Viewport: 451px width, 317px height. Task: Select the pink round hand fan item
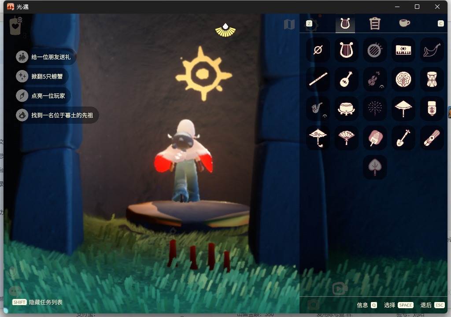[375, 138]
